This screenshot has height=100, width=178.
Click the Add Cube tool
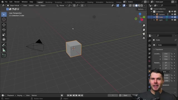click(x=4, y=56)
